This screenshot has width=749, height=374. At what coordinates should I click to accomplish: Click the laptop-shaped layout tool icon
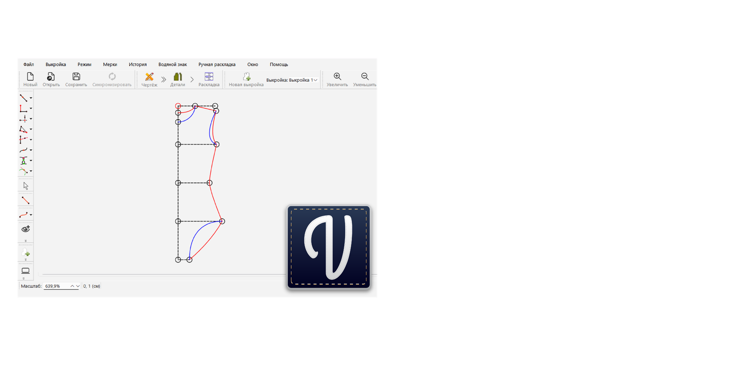click(x=26, y=271)
